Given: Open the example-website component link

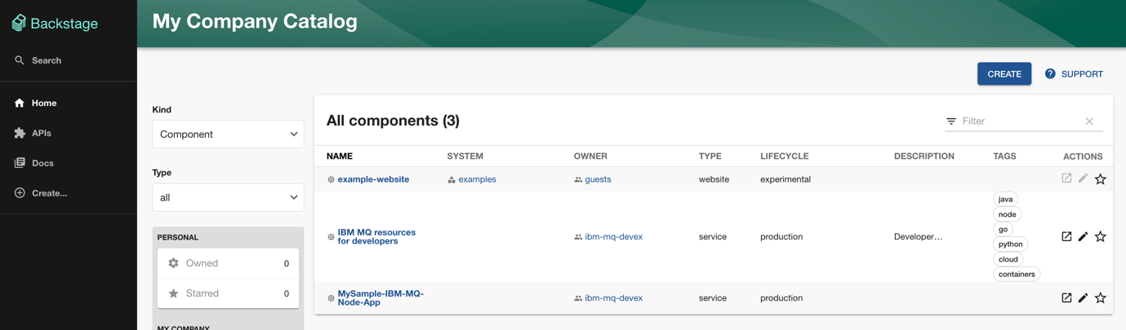Looking at the screenshot, I should (x=373, y=179).
